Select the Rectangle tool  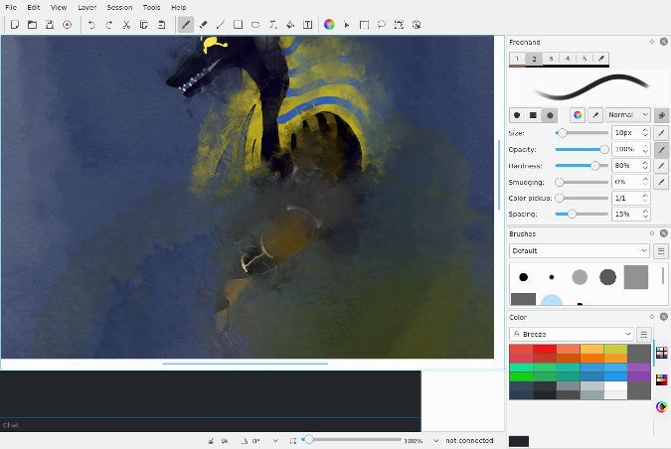click(238, 25)
